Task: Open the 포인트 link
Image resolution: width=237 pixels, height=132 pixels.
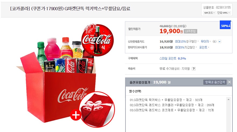Action: [x=204, y=47]
